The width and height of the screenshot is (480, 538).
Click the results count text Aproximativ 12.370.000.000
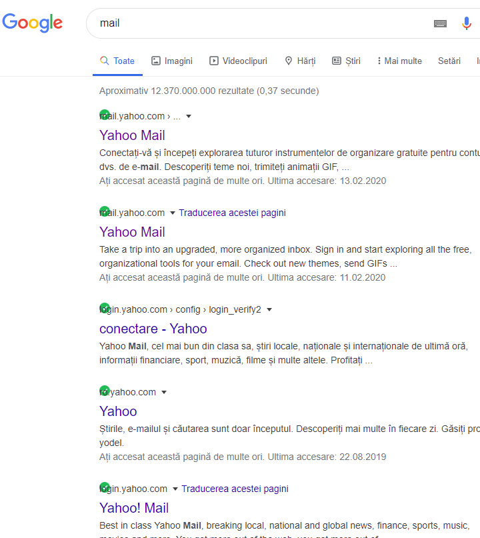(209, 91)
